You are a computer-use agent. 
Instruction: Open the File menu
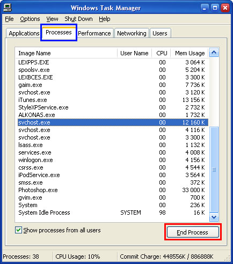tap(9, 19)
